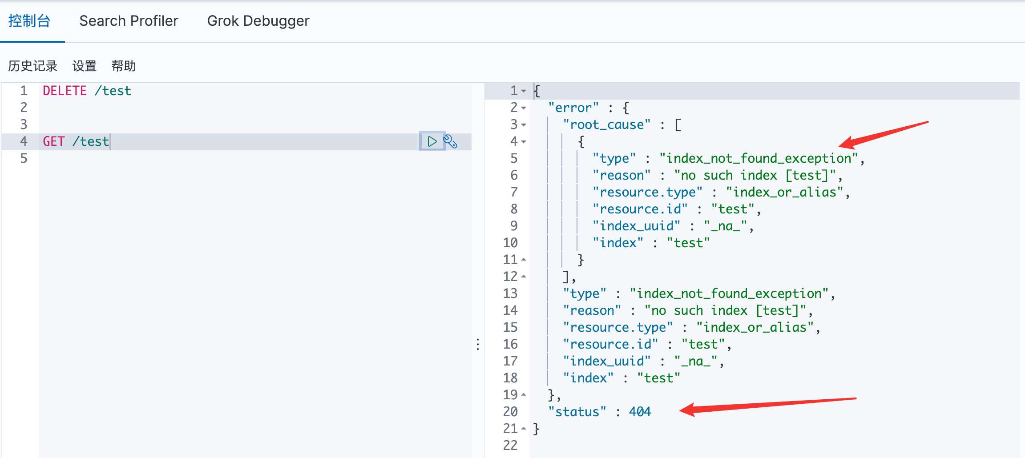Open 帮助 help link
The image size is (1025, 458).
pyautogui.click(x=124, y=66)
